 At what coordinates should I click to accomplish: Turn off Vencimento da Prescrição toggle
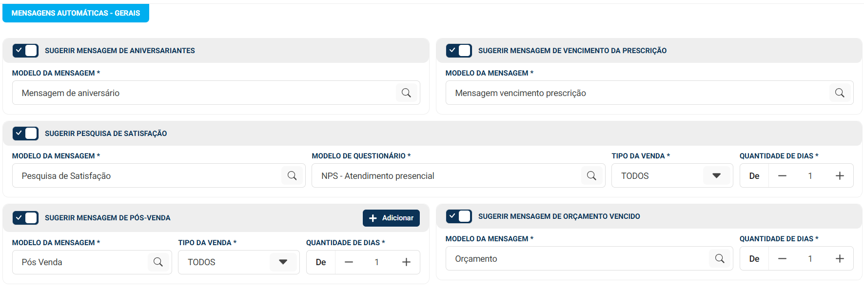click(x=459, y=51)
